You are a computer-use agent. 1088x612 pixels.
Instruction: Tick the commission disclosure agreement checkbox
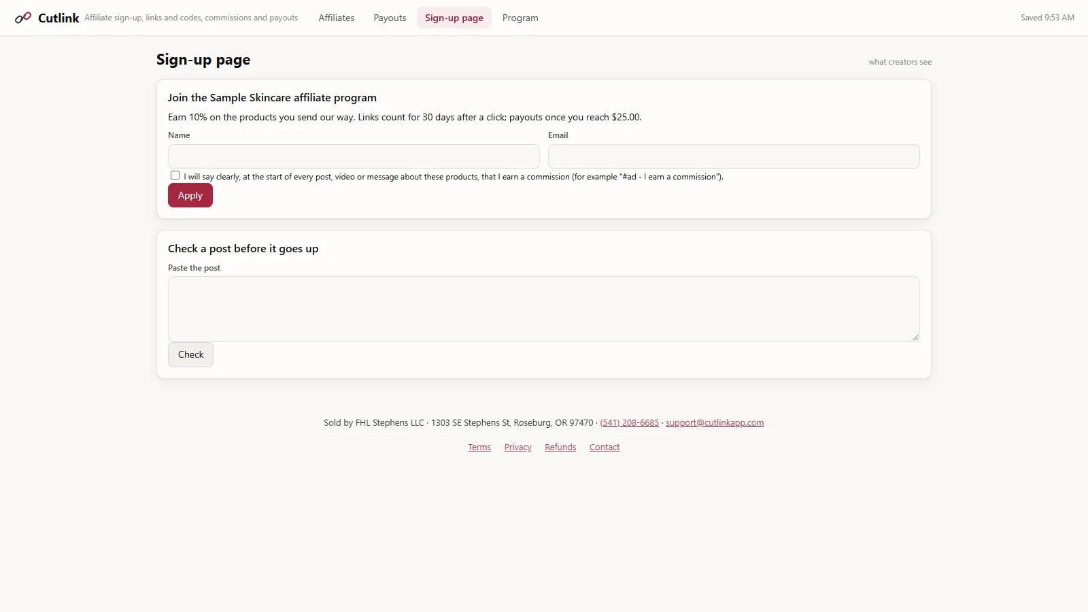point(175,175)
